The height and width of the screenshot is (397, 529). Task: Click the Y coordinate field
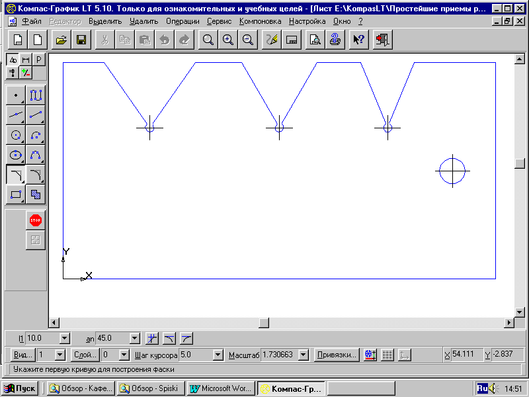click(x=508, y=354)
